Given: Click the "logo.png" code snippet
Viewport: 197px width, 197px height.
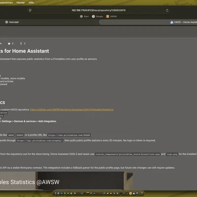Looking at the screenshot, I should [x=172, y=154].
